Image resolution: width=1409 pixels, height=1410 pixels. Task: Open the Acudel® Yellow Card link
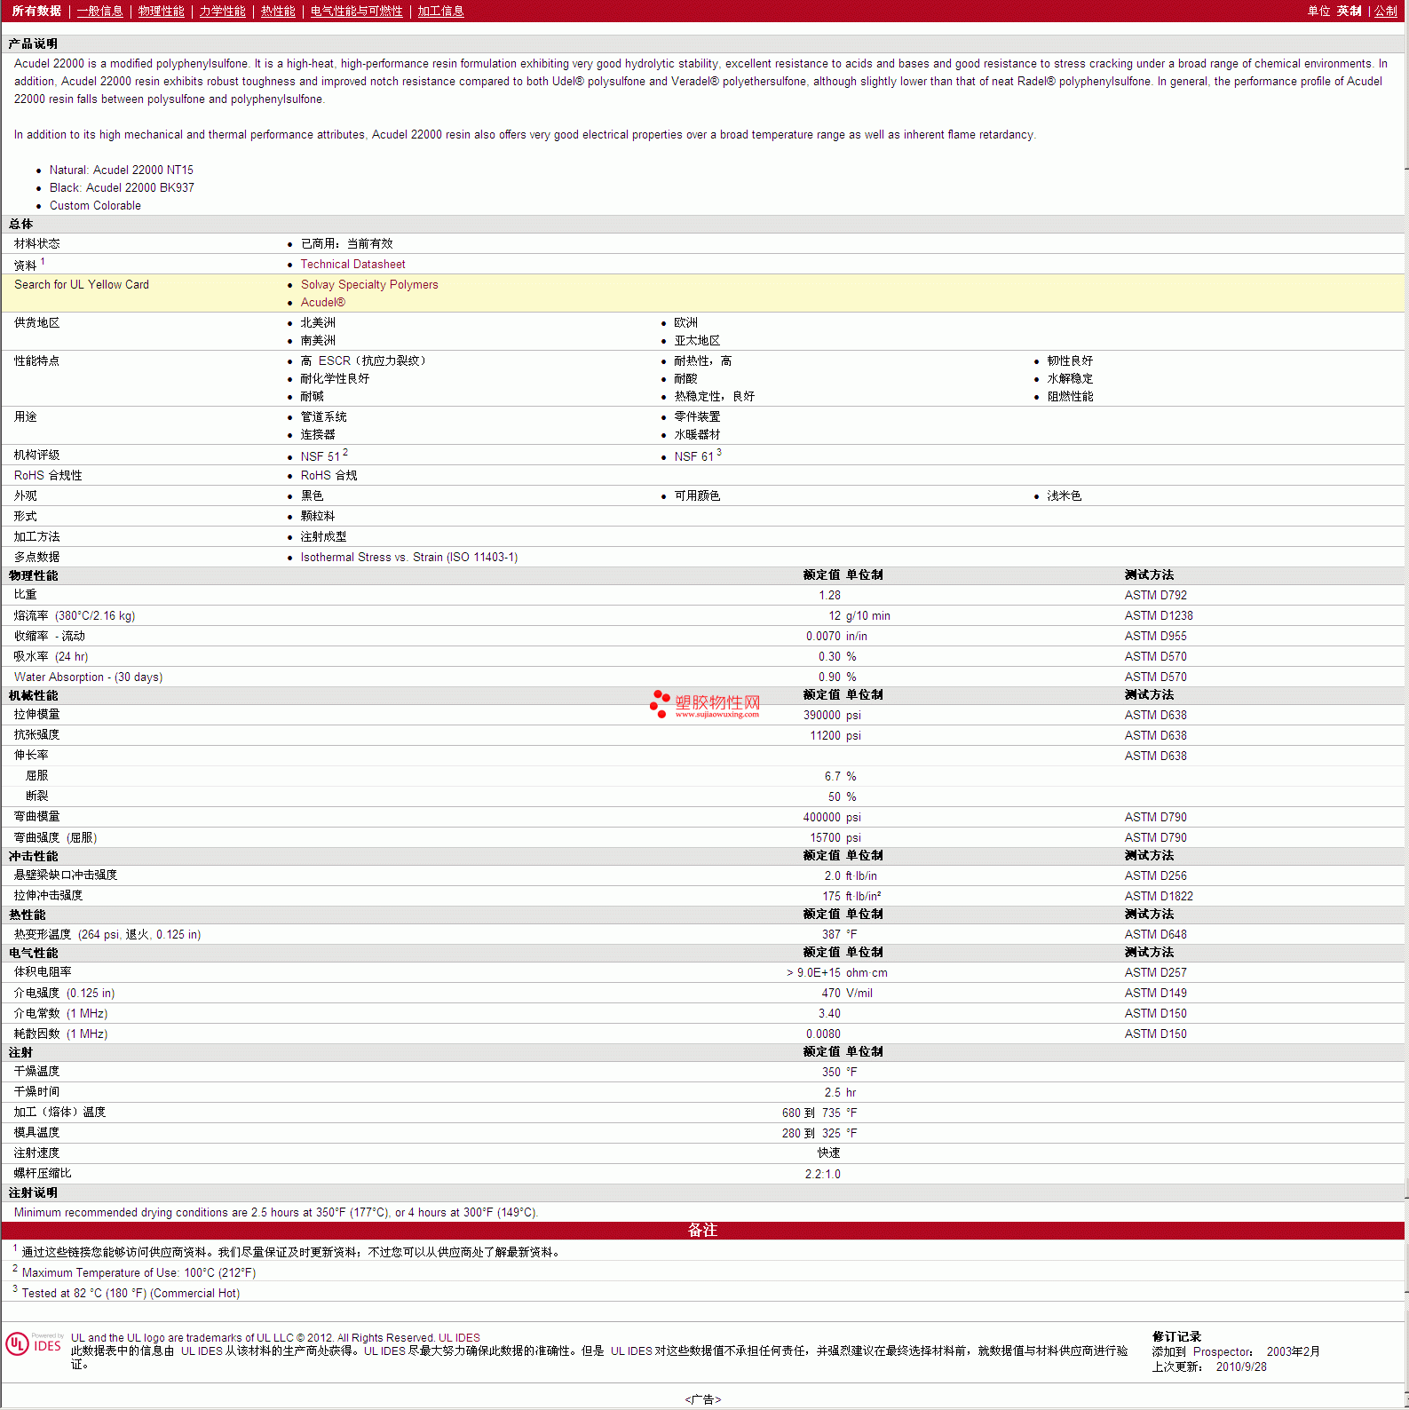(x=322, y=303)
